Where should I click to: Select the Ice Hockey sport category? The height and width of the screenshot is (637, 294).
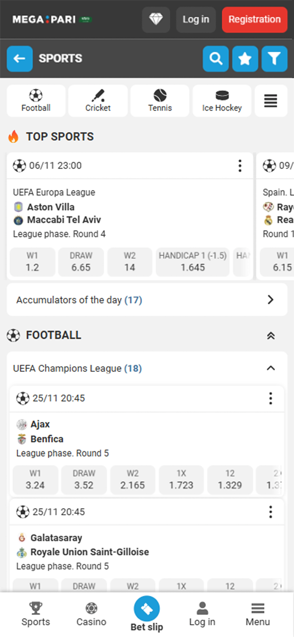point(221,101)
